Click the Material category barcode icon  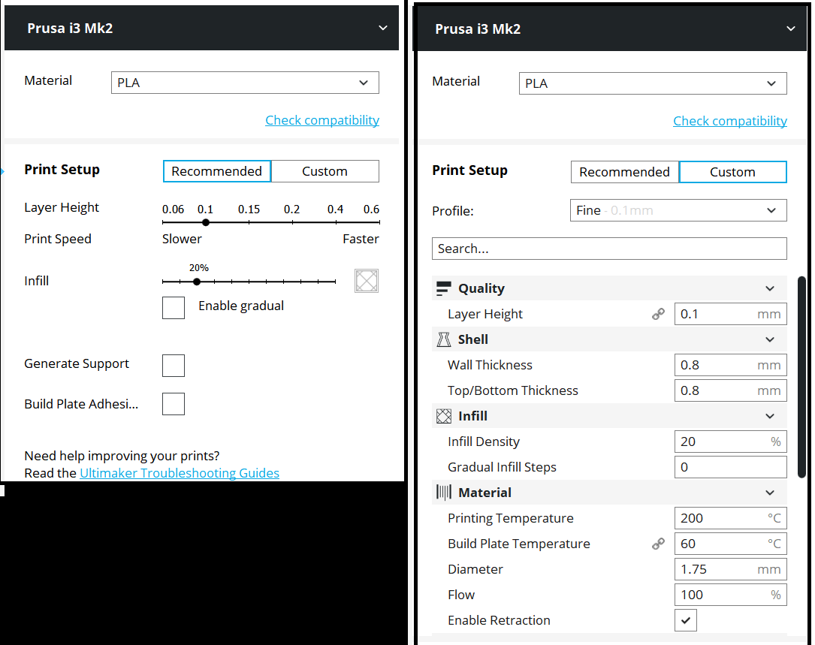pyautogui.click(x=443, y=493)
